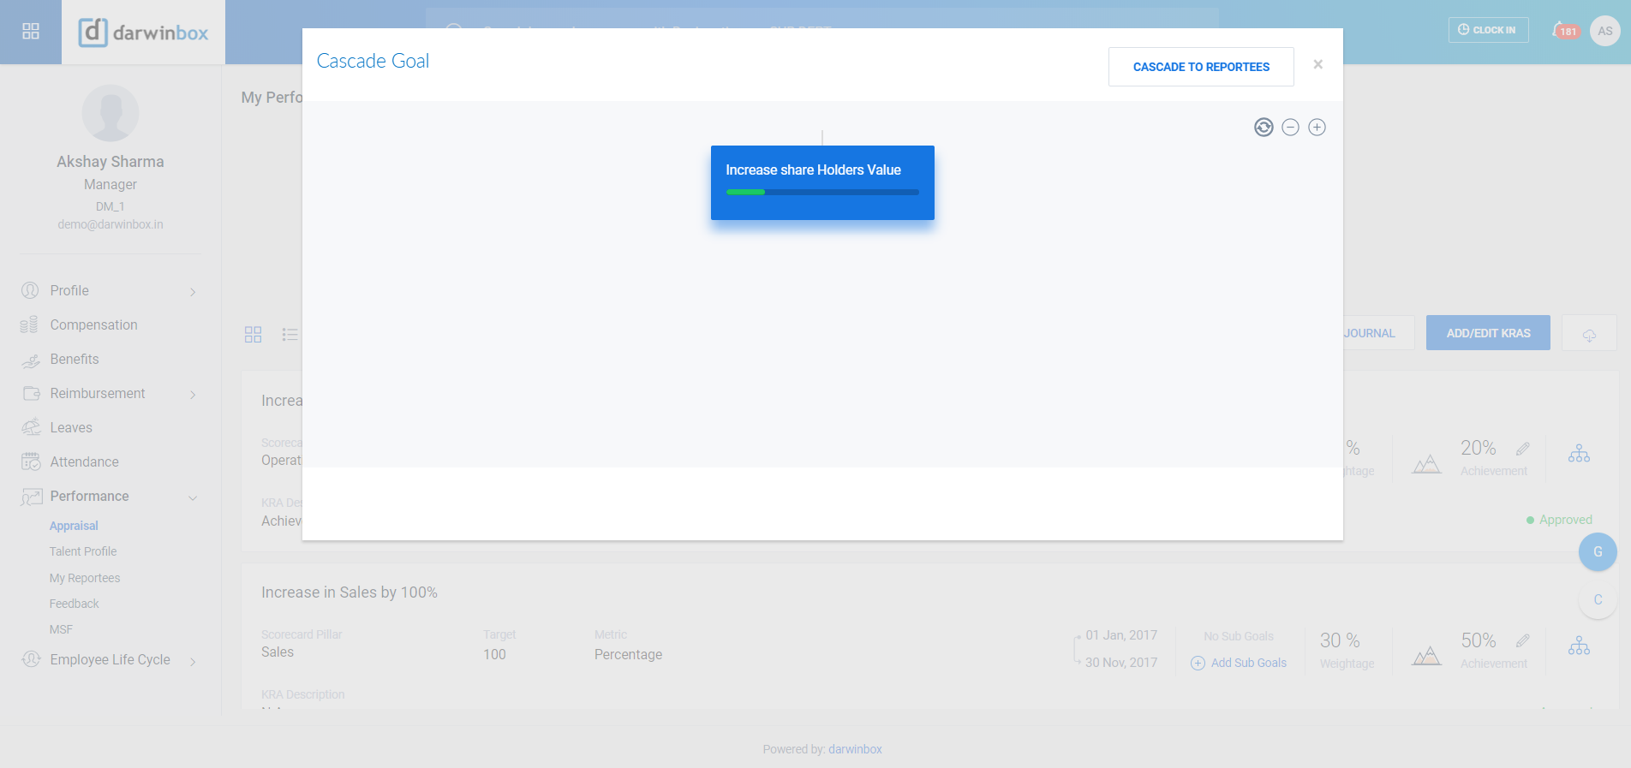Switch to list view layout
Viewport: 1631px width, 768px height.
click(290, 335)
